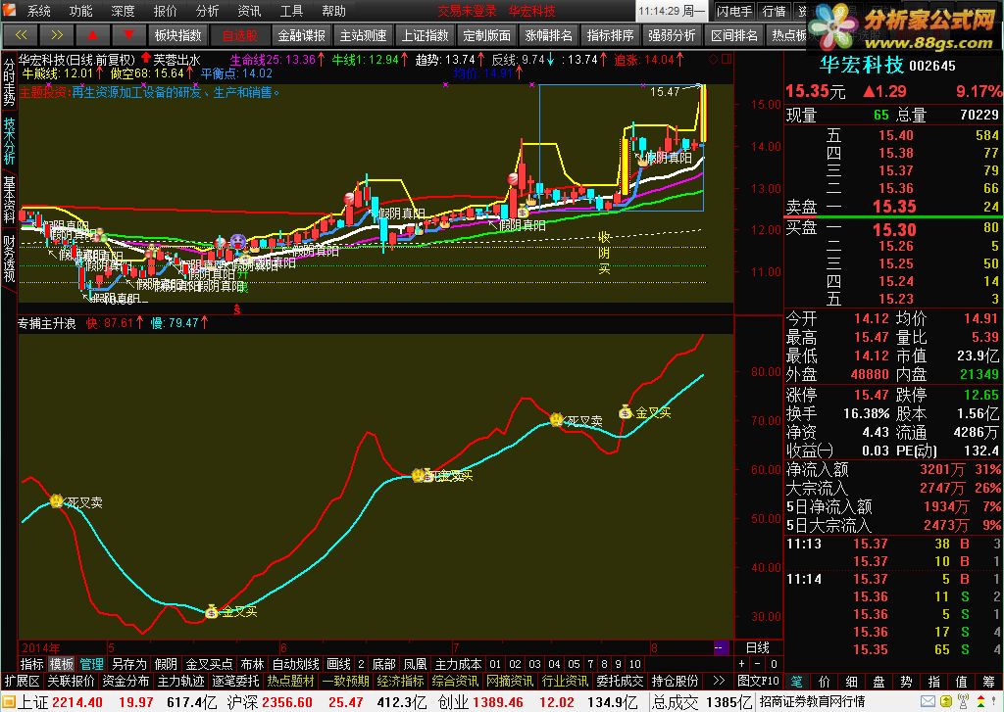This screenshot has width=1004, height=712.
Task: Open the 工具 menu
Action: click(291, 11)
